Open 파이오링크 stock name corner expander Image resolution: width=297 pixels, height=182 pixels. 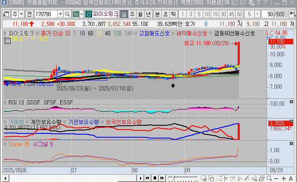[118, 16]
